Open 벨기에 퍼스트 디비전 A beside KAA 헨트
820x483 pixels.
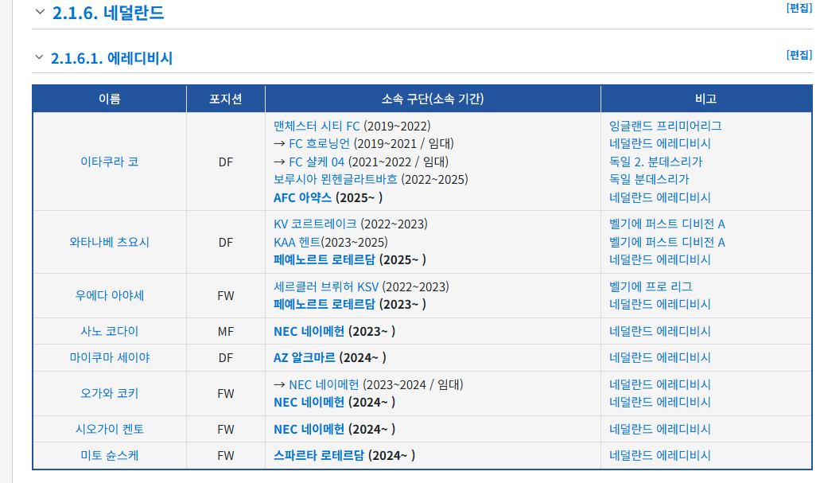coord(666,242)
